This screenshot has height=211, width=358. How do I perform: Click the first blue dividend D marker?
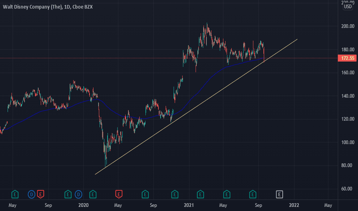tap(31, 195)
